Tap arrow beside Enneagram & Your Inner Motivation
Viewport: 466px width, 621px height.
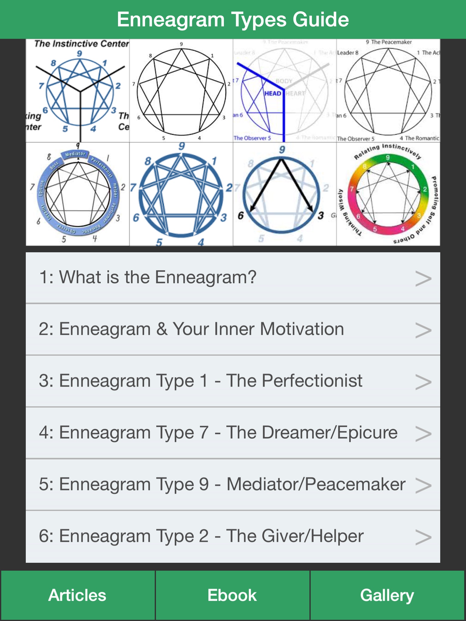coord(423,330)
